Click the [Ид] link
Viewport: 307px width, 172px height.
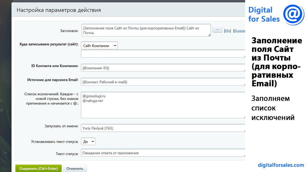227,31
